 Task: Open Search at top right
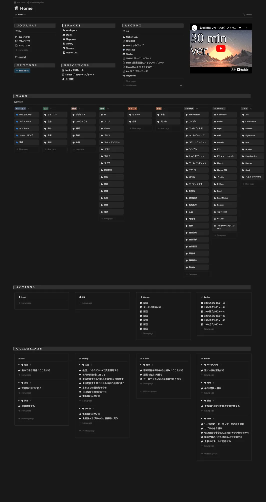point(247,15)
